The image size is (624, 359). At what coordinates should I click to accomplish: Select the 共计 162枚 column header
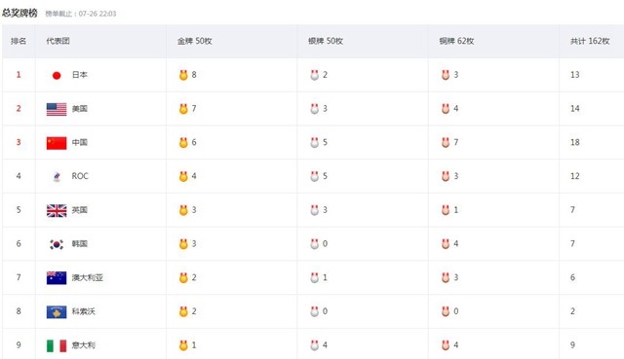tap(590, 41)
